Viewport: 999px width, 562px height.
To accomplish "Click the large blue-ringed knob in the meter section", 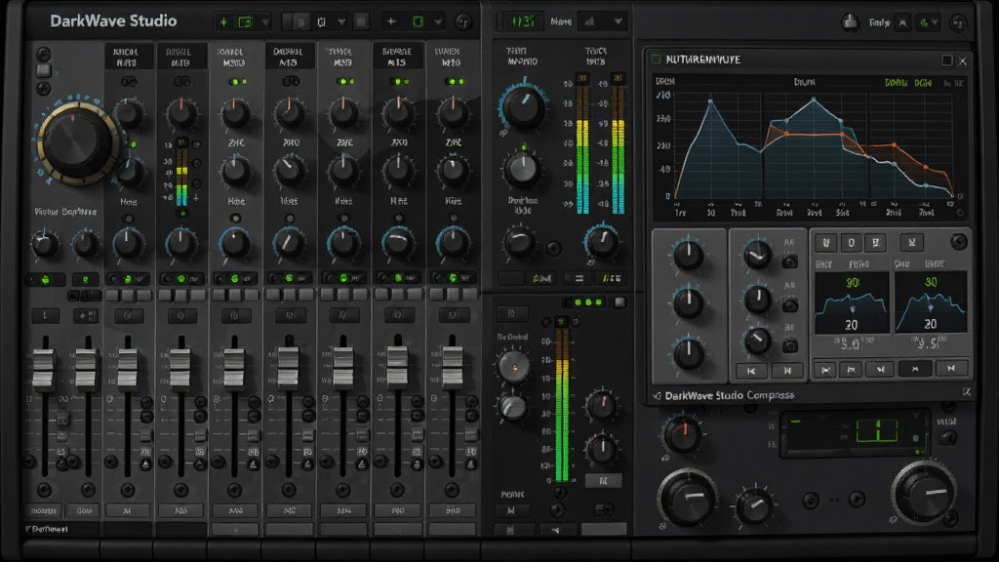I will pyautogui.click(x=524, y=105).
